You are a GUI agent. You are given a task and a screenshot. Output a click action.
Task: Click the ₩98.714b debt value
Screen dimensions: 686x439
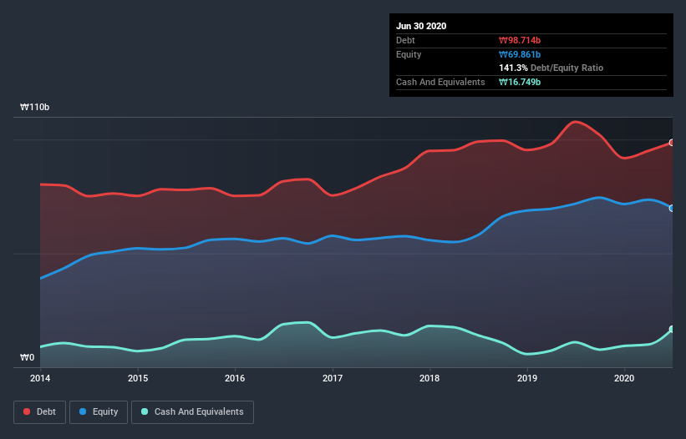point(520,40)
